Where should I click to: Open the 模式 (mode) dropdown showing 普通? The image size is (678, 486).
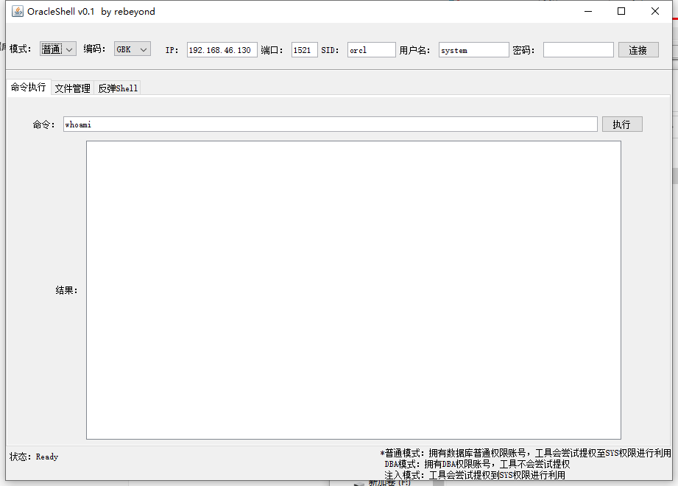click(58, 49)
